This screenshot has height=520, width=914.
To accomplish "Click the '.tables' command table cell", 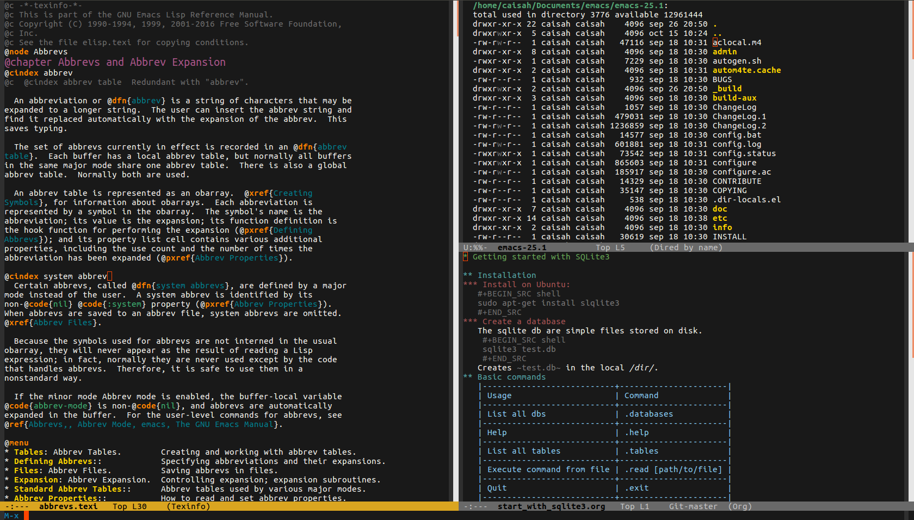I will (x=641, y=451).
